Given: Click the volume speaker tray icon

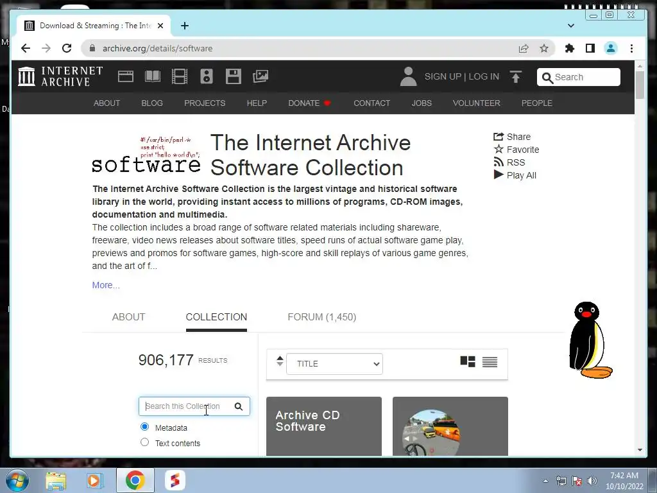Looking at the screenshot, I should coord(592,481).
